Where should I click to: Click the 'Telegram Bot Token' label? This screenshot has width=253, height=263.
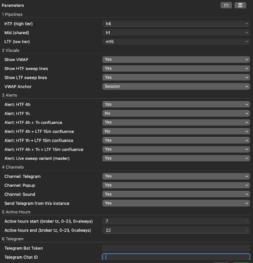[x=24, y=248]
